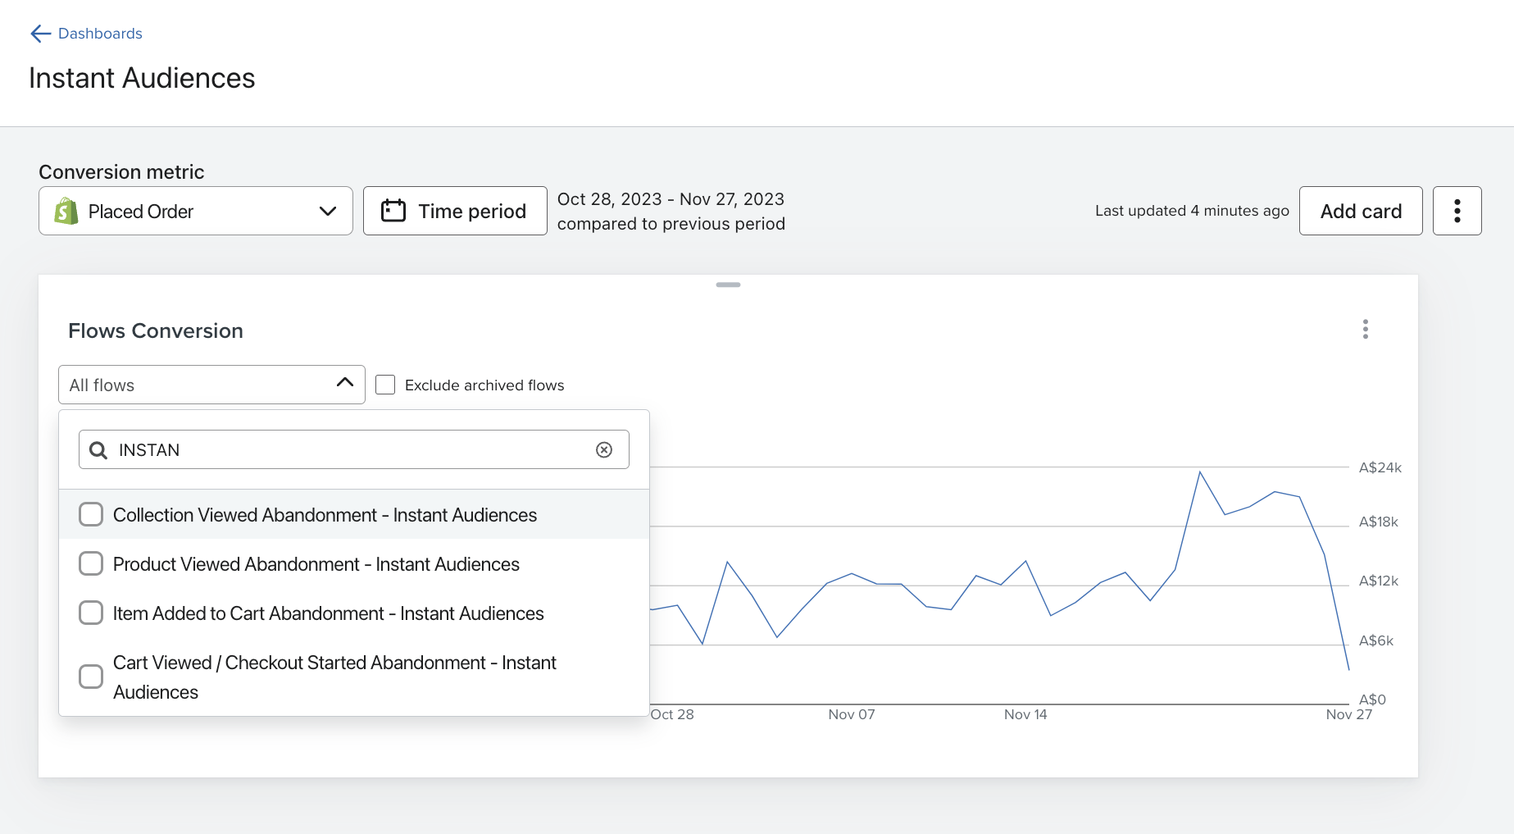Click the Shopify bag icon in Placed Order
1514x834 pixels.
point(66,212)
